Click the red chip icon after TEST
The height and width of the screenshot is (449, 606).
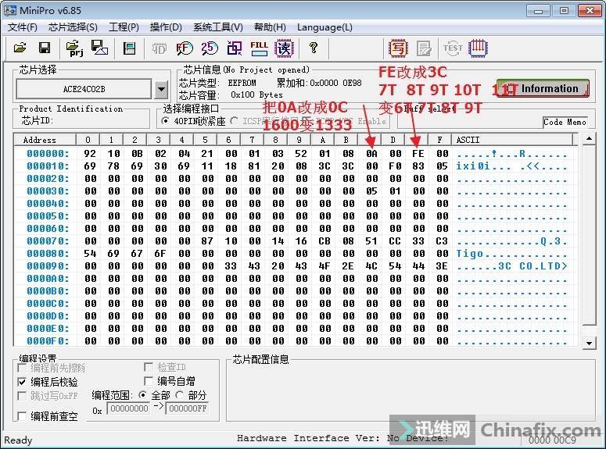tap(478, 48)
